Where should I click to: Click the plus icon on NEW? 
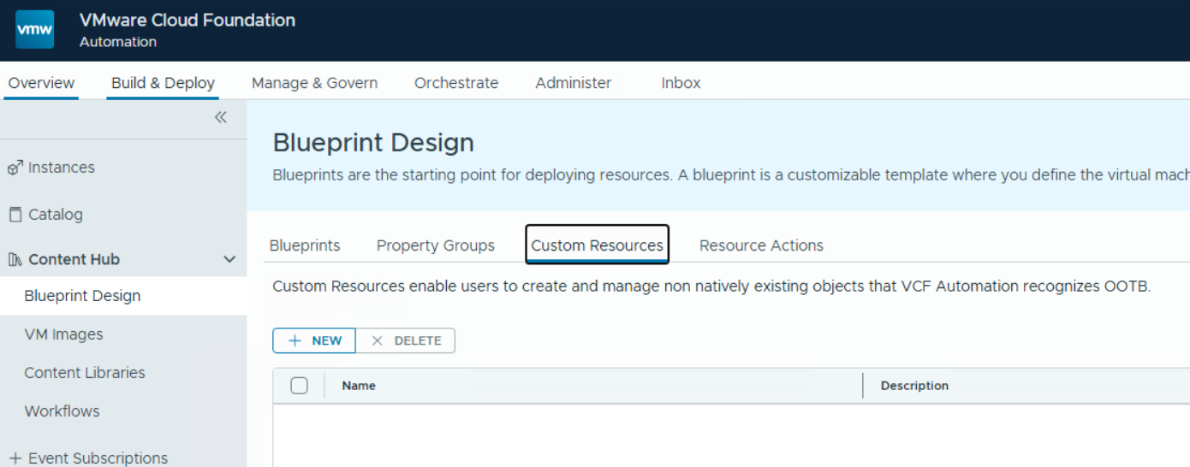click(295, 340)
